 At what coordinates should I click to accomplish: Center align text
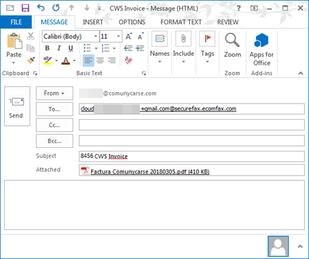click(100, 61)
